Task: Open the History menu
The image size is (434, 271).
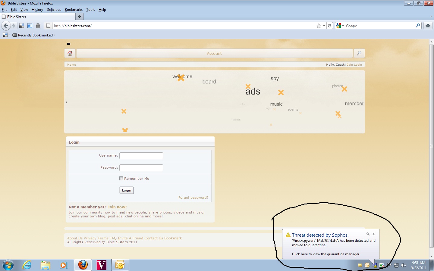Action: 37,10
